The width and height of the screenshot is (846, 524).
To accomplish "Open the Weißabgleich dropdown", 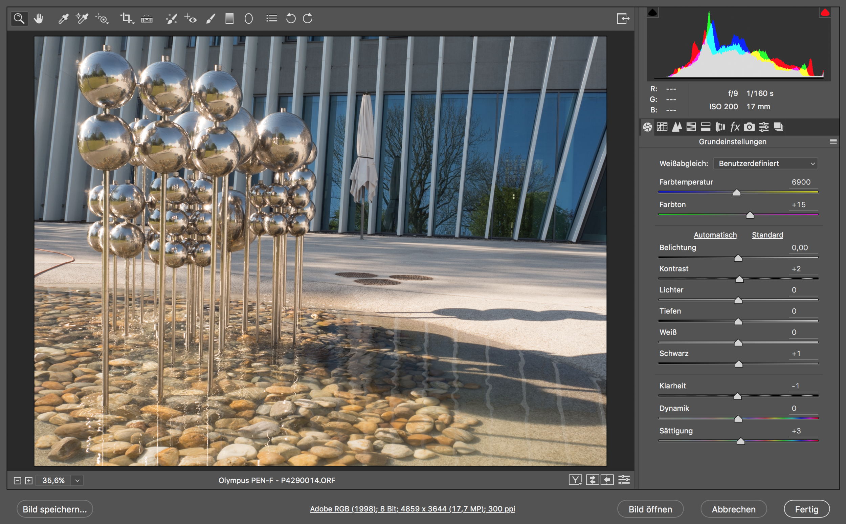I will click(x=765, y=163).
